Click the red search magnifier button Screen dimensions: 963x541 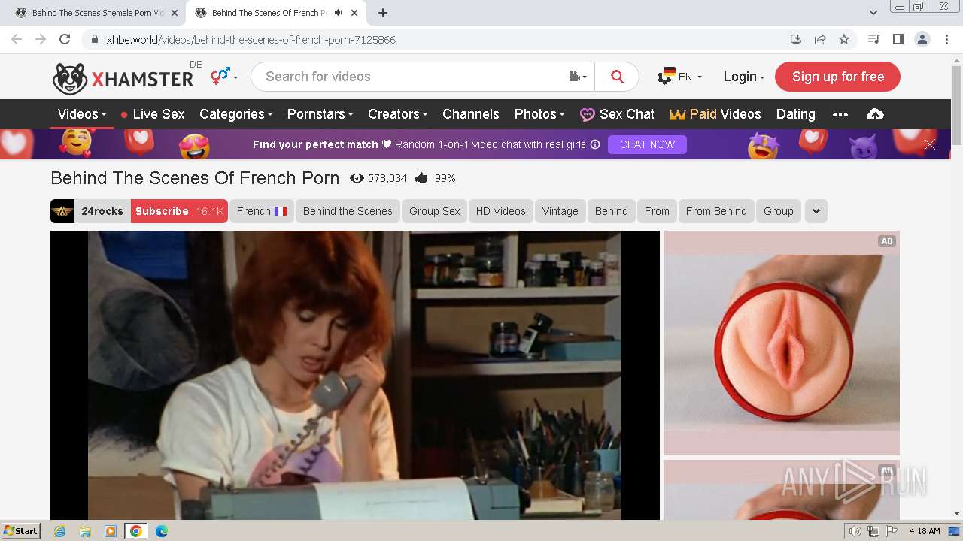tap(617, 77)
